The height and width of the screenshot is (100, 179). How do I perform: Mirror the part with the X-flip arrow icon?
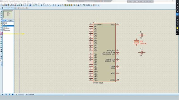1,63
